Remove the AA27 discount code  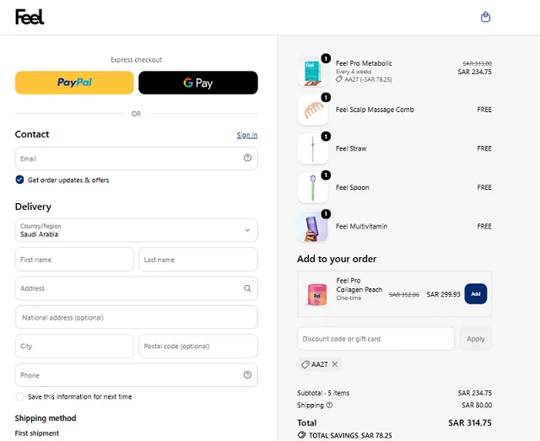click(335, 364)
